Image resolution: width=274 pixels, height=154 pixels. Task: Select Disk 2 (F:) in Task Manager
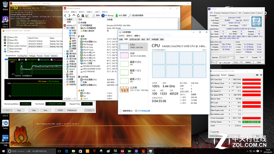(x=133, y=81)
